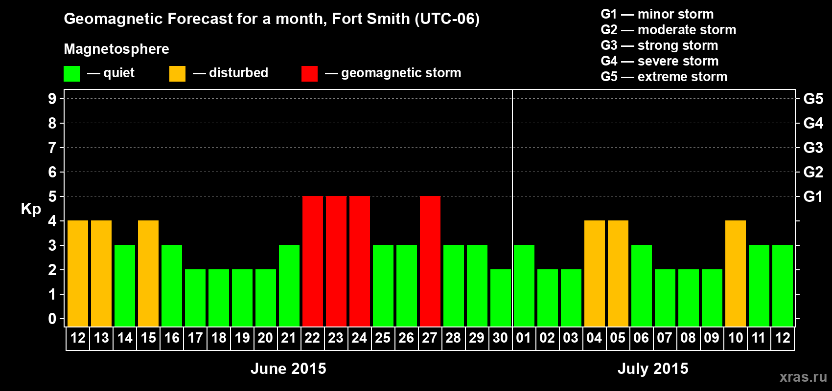The width and height of the screenshot is (832, 391).
Task: Click the red storm bar for June 27
Action: coord(430,261)
